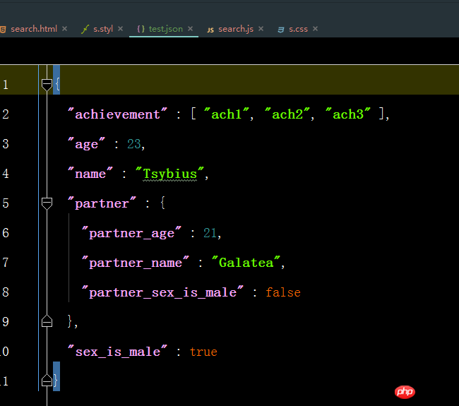Image resolution: width=459 pixels, height=406 pixels.
Task: Select the test.json tab
Action: pos(166,29)
